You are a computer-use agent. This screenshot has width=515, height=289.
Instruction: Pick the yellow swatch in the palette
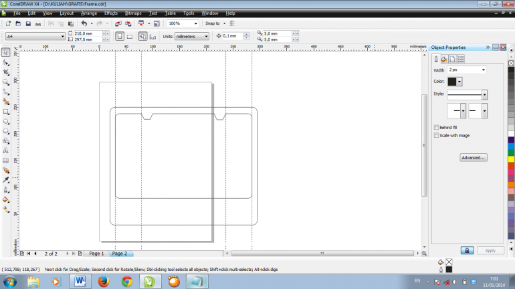[x=511, y=159]
